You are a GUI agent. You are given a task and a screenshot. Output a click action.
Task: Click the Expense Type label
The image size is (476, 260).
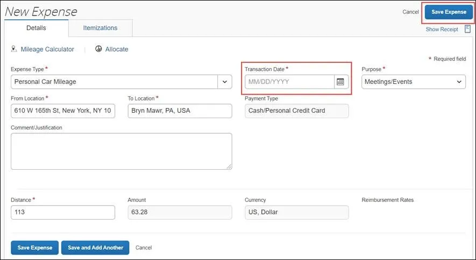tap(27, 69)
